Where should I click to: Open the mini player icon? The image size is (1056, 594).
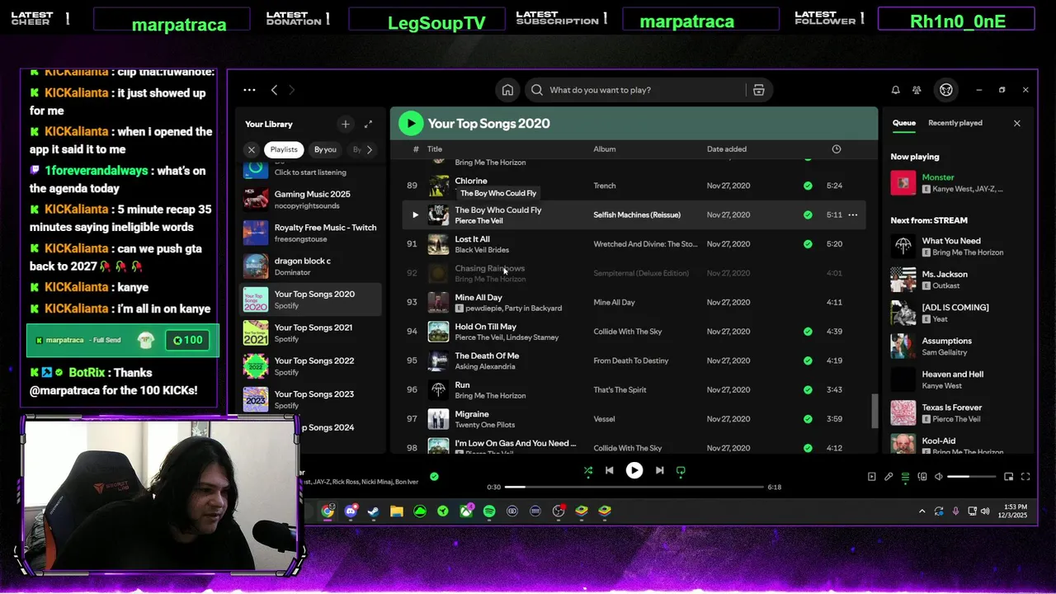point(1008,476)
